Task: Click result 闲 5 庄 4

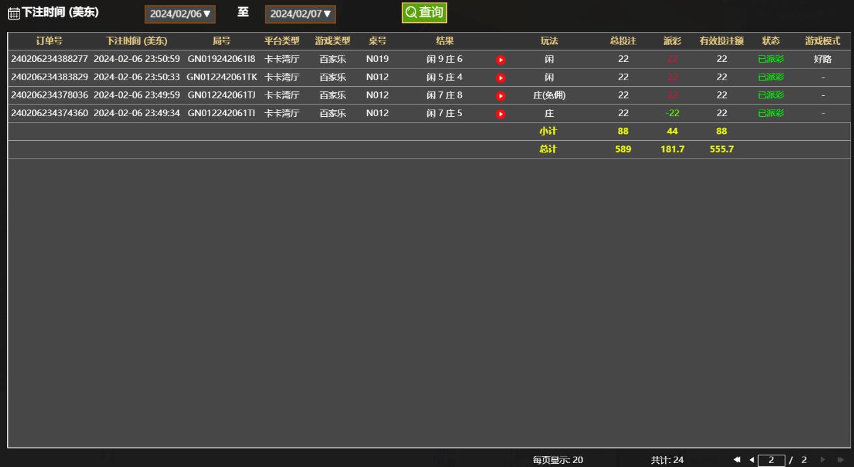Action: (x=445, y=77)
